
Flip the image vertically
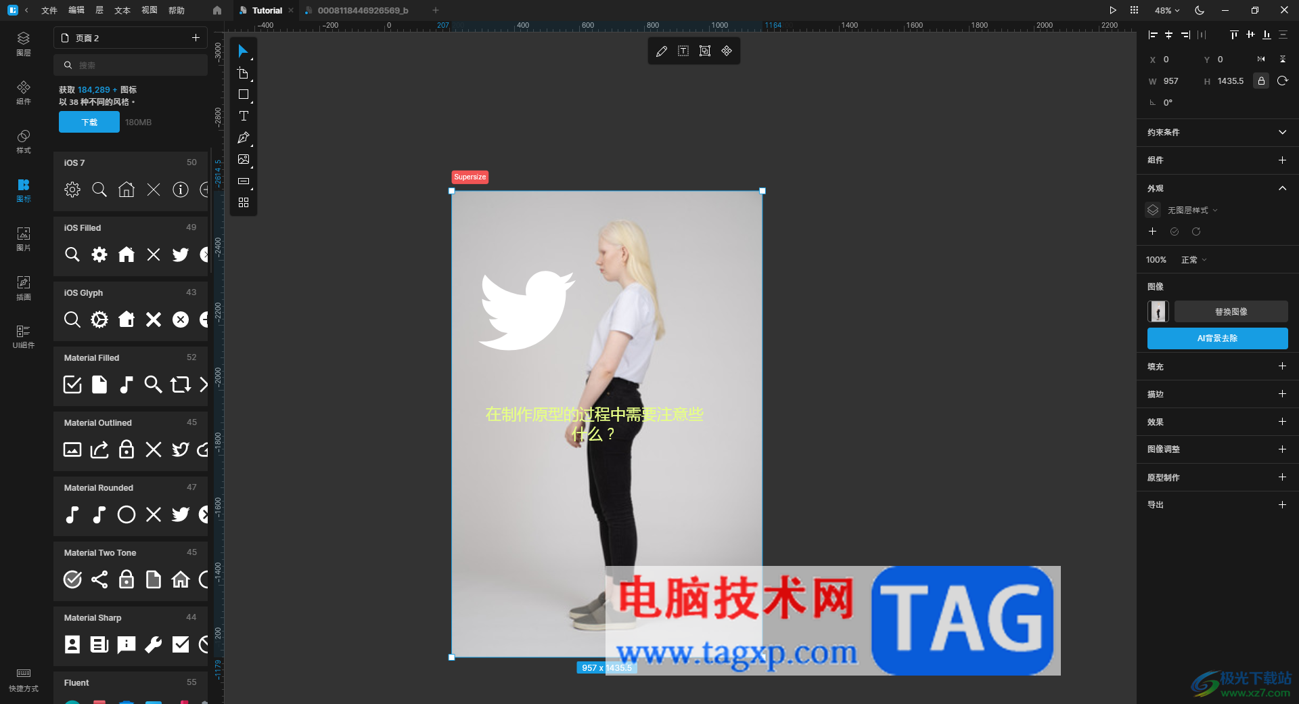click(x=1283, y=60)
